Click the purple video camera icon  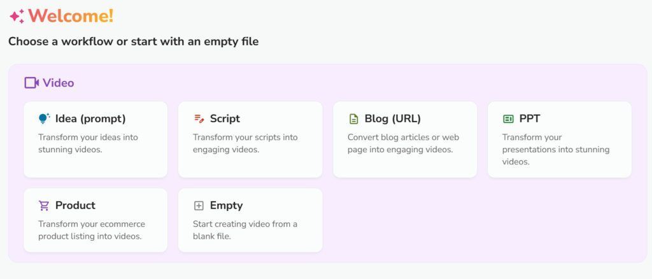pos(32,83)
